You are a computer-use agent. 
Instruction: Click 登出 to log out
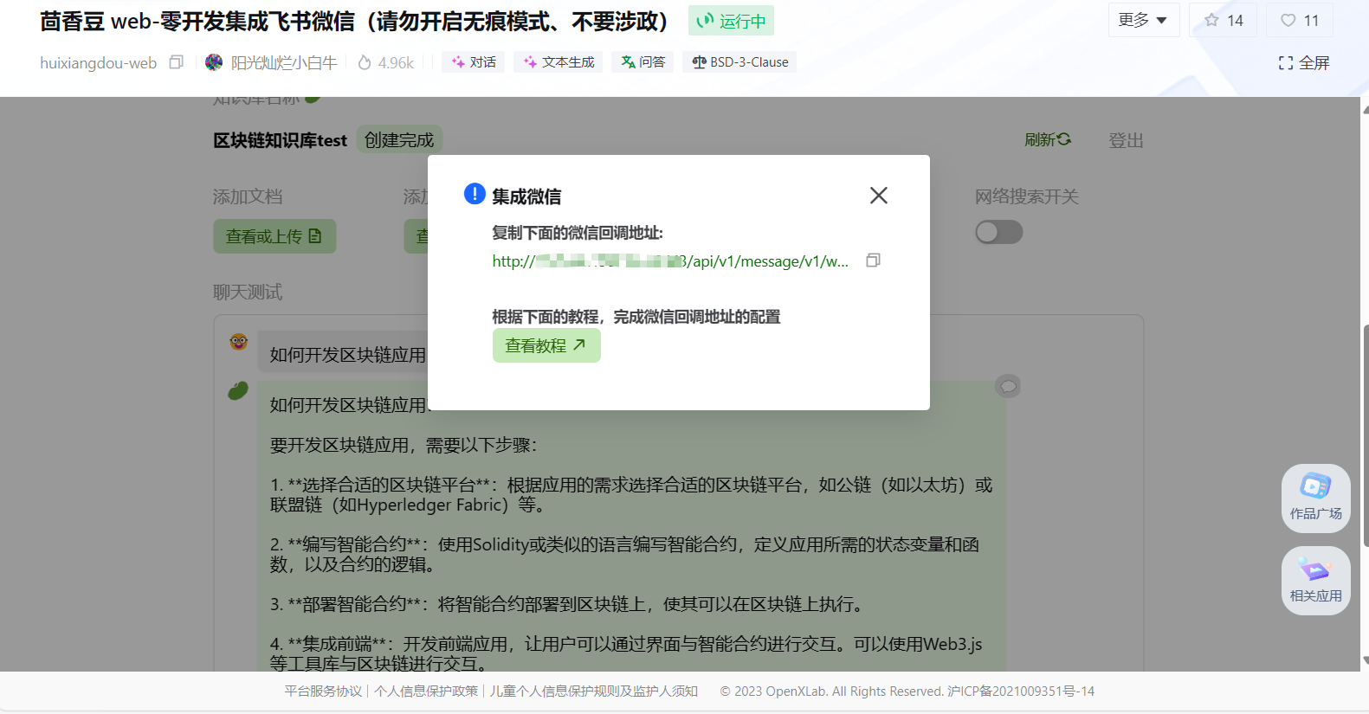click(1126, 140)
